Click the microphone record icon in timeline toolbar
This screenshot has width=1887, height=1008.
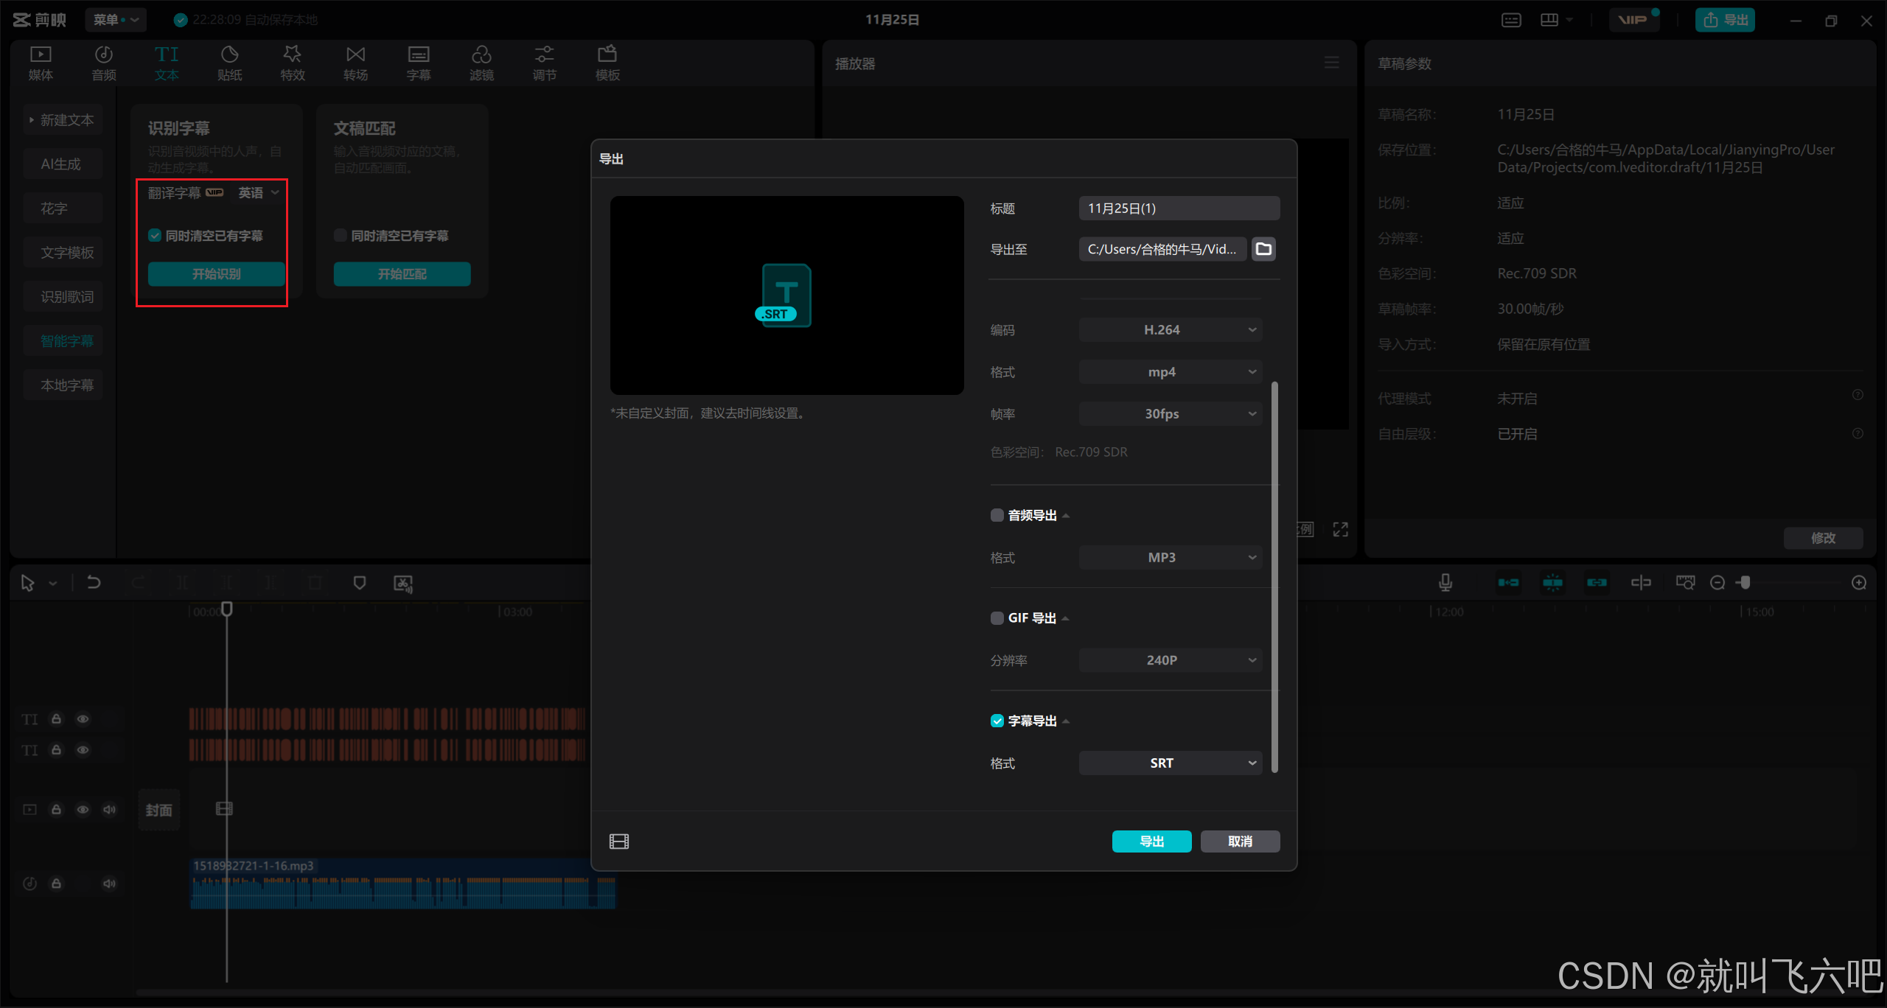point(1445,583)
